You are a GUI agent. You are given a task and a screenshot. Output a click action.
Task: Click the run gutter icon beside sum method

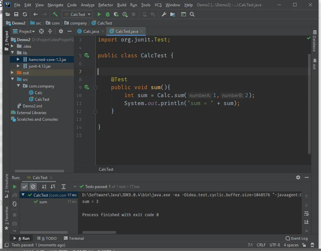(x=87, y=88)
